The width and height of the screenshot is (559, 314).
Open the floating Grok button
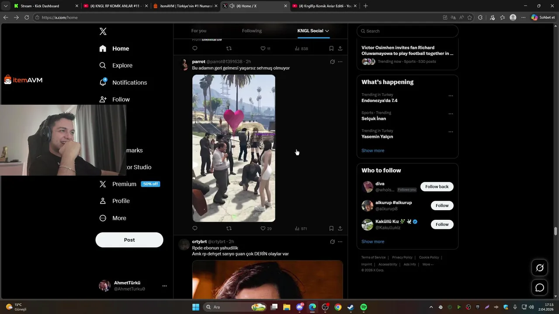(x=540, y=268)
